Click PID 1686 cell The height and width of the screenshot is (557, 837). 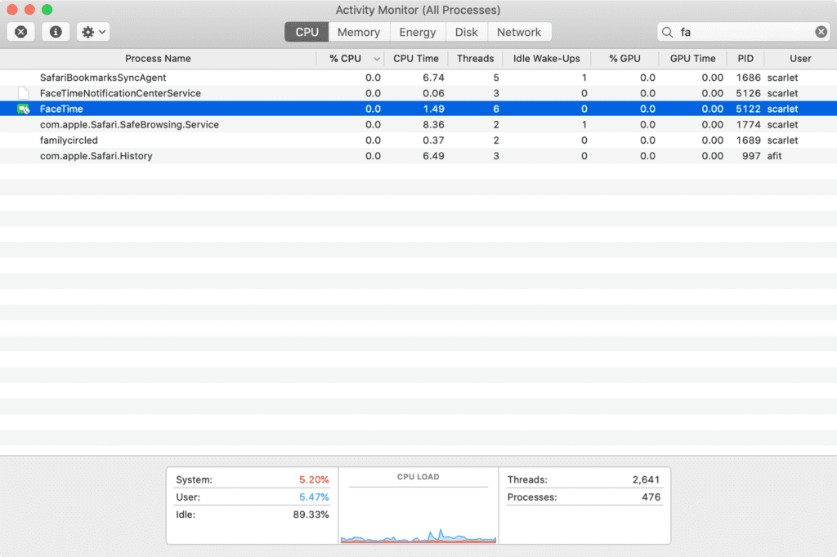pos(748,78)
